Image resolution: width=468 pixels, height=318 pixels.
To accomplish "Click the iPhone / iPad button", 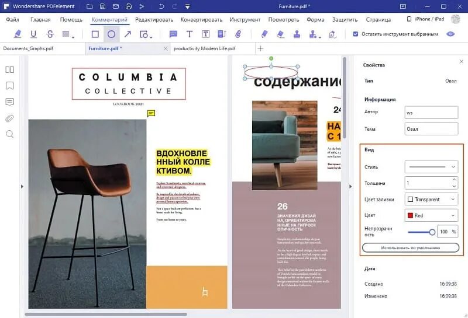I will pos(425,19).
